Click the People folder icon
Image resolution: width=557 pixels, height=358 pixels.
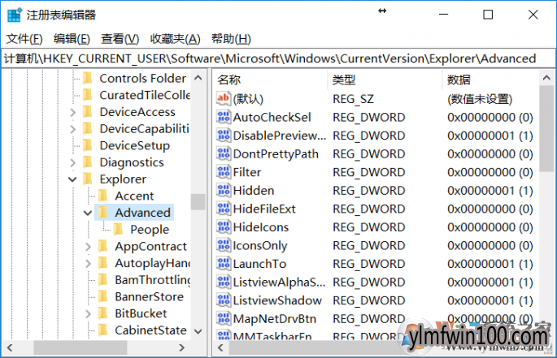tap(118, 229)
